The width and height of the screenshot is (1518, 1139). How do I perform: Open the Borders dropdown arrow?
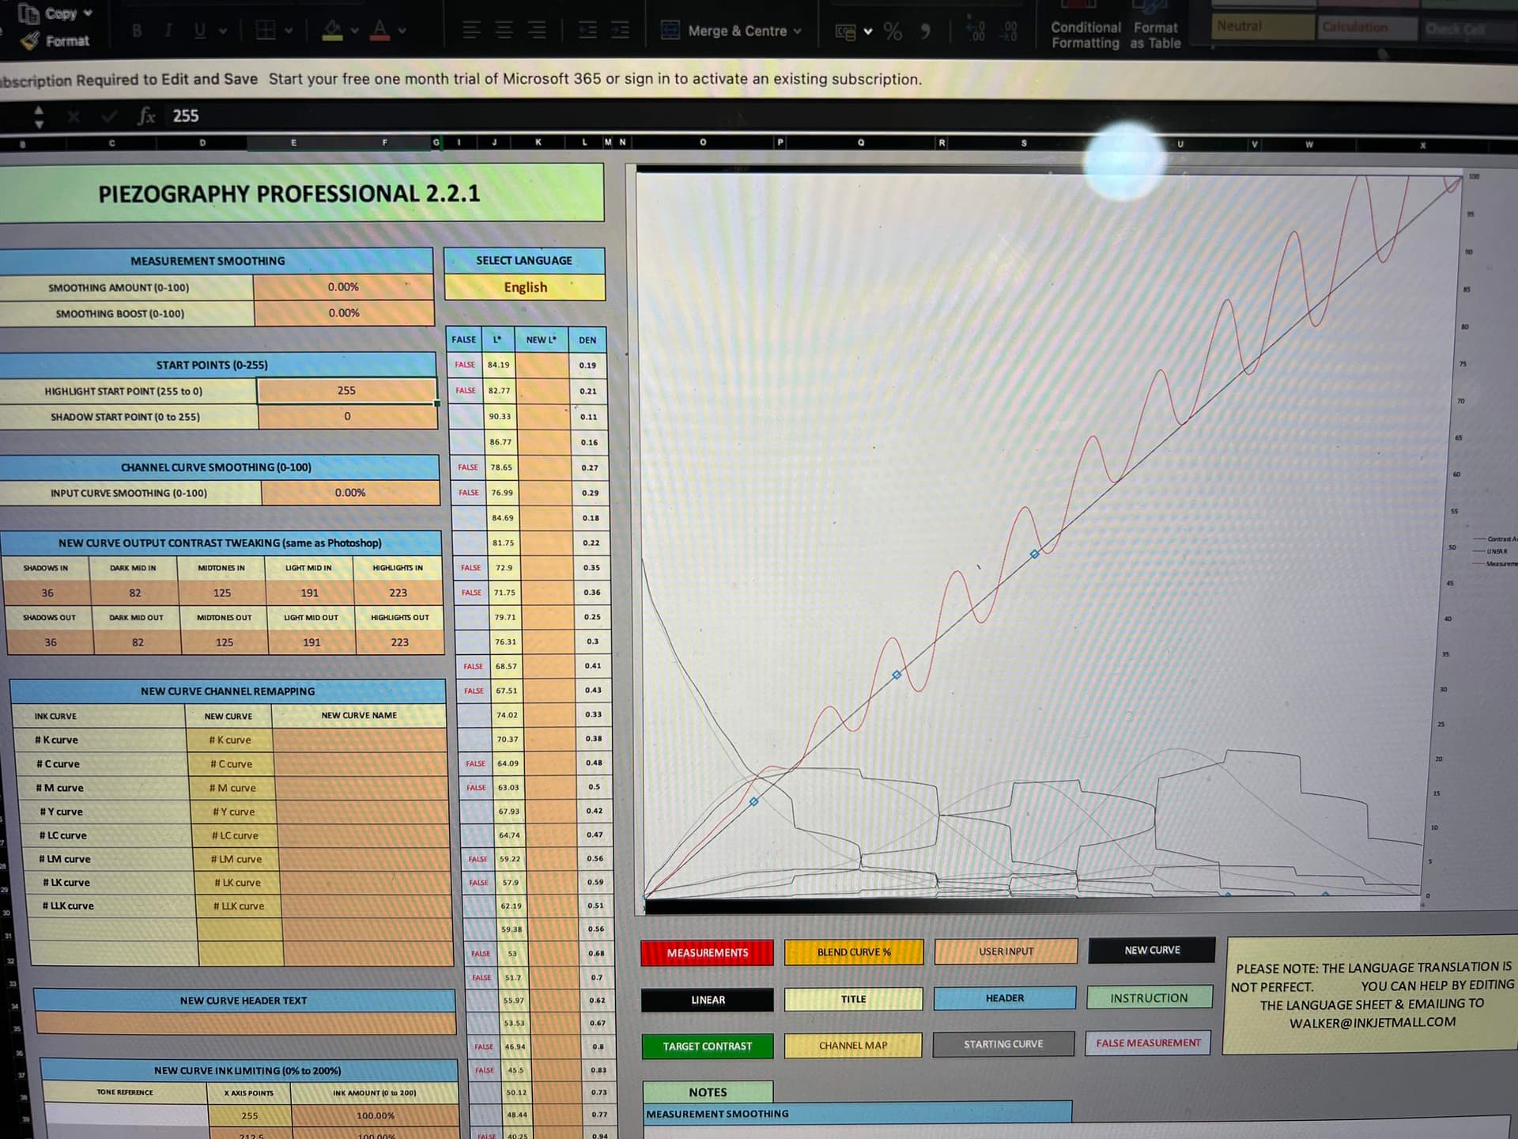[289, 32]
